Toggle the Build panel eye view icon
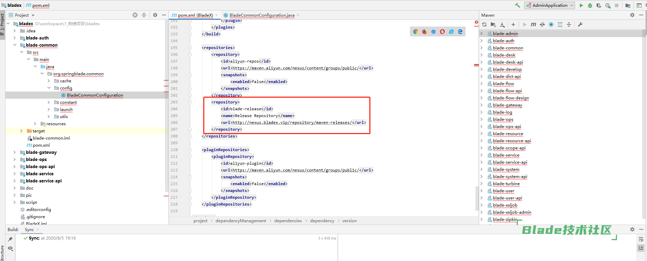This screenshot has height=261, width=647. tap(10, 248)
